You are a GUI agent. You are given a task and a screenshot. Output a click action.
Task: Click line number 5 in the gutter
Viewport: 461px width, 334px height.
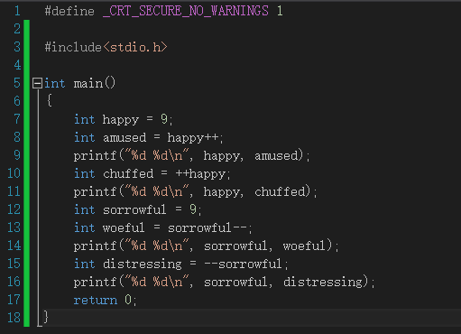point(17,83)
